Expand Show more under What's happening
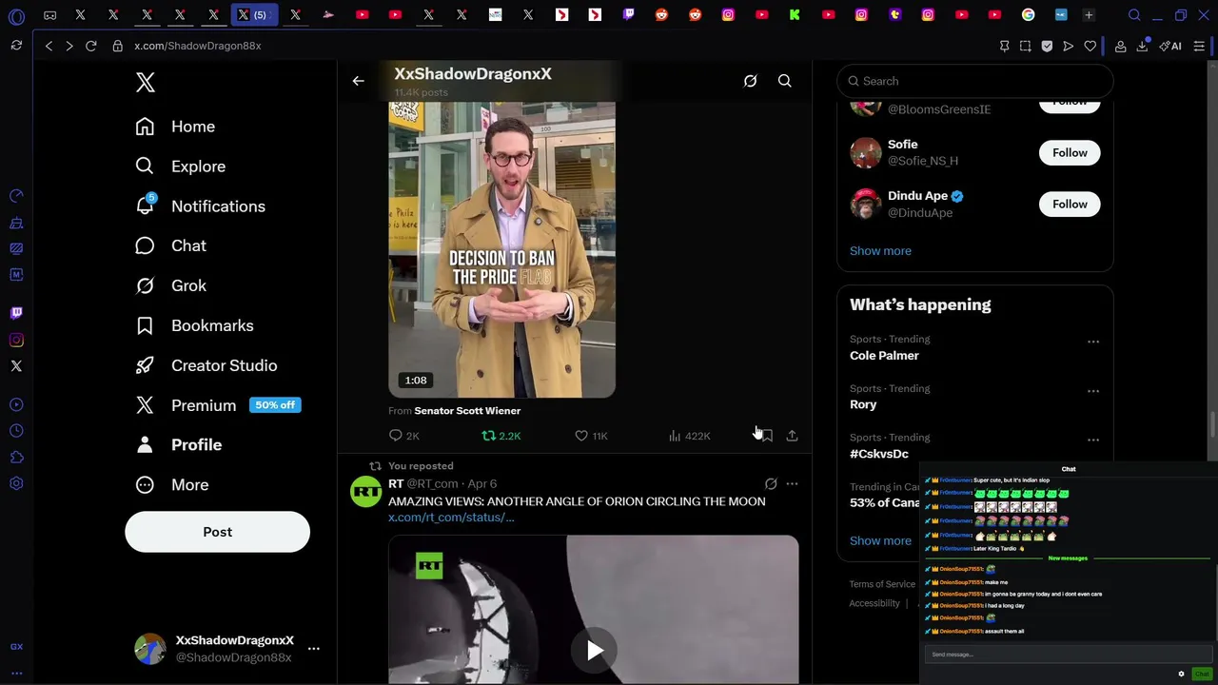This screenshot has height=685, width=1218. coord(880,540)
